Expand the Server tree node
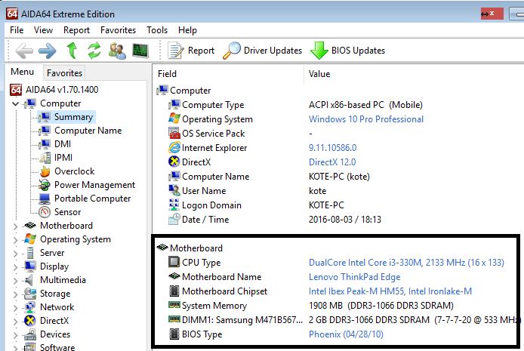This screenshot has width=524, height=351. click(x=15, y=254)
